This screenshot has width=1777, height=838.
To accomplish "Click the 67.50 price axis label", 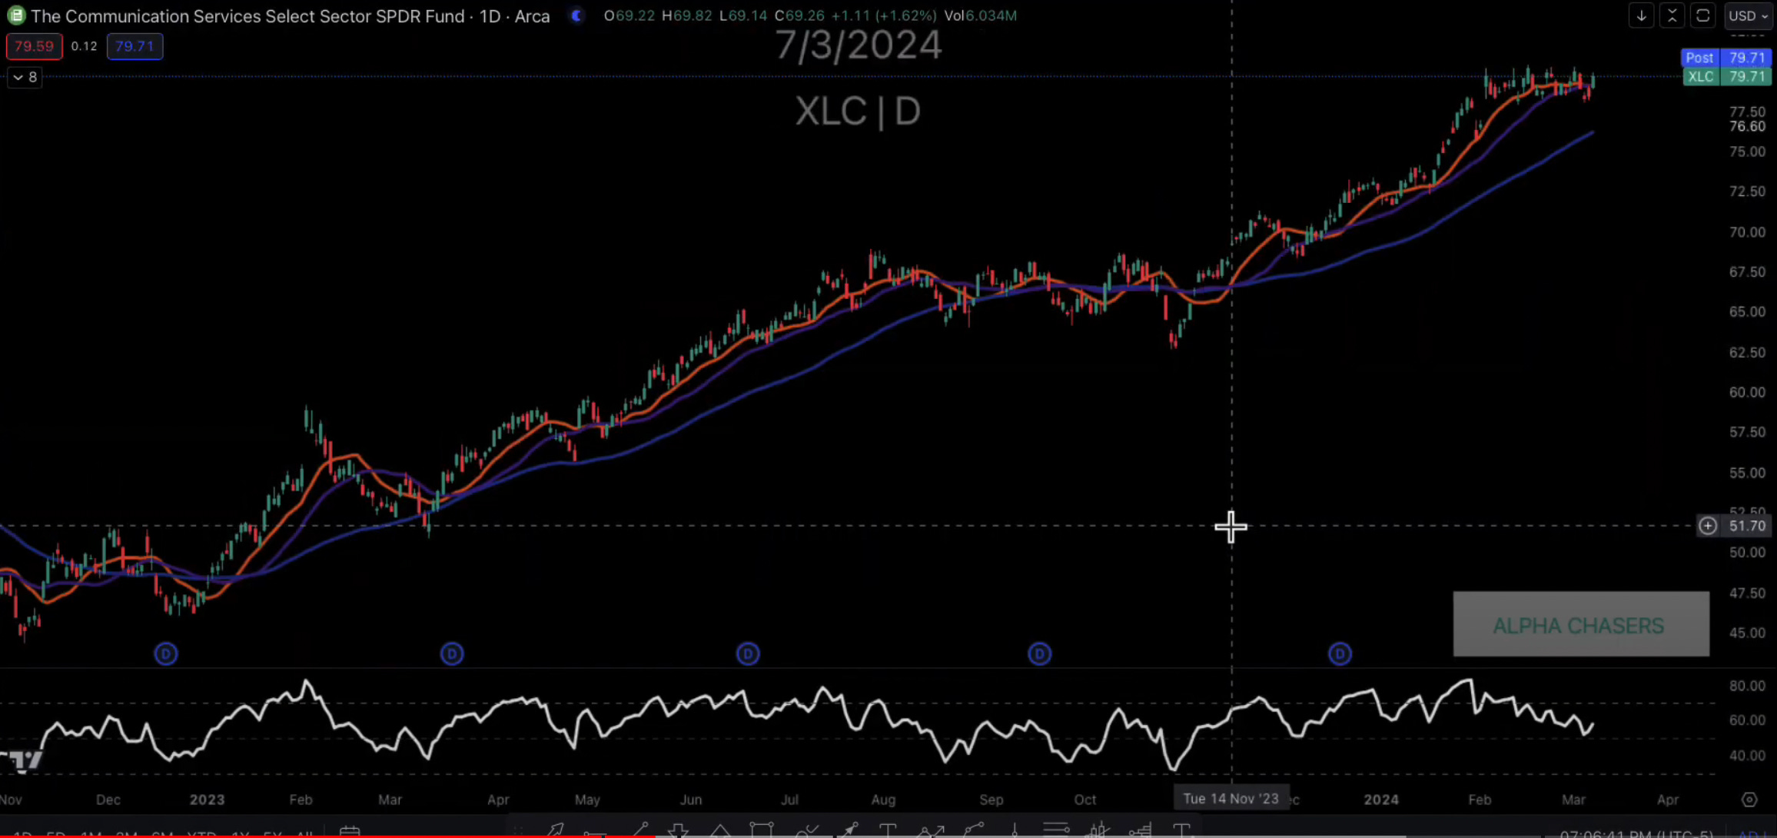I will coord(1747,272).
